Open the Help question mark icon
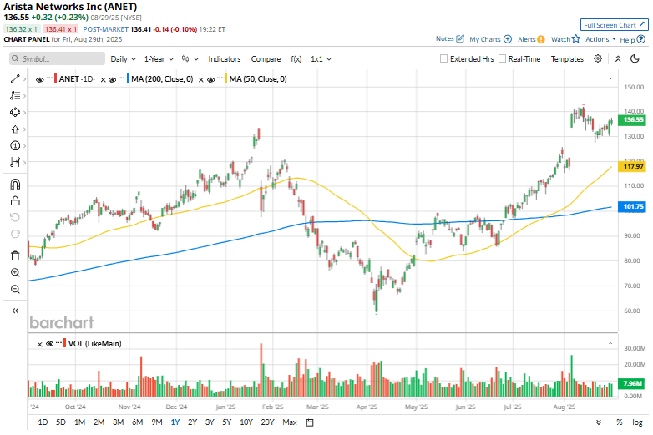The height and width of the screenshot is (435, 653). [x=641, y=39]
